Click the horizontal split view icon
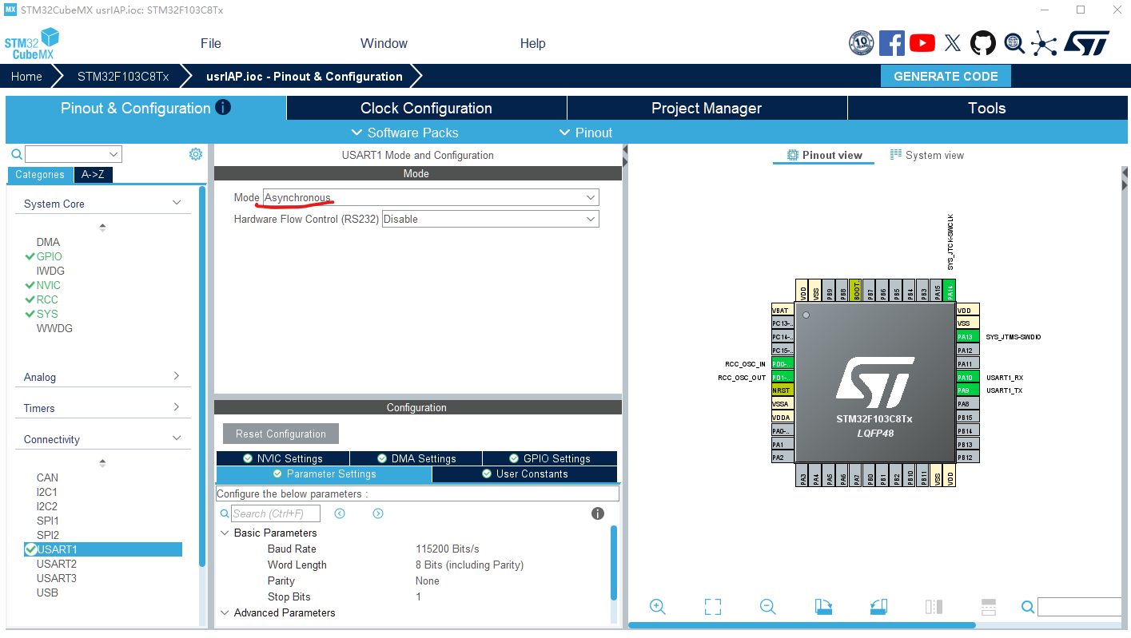 pos(988,607)
